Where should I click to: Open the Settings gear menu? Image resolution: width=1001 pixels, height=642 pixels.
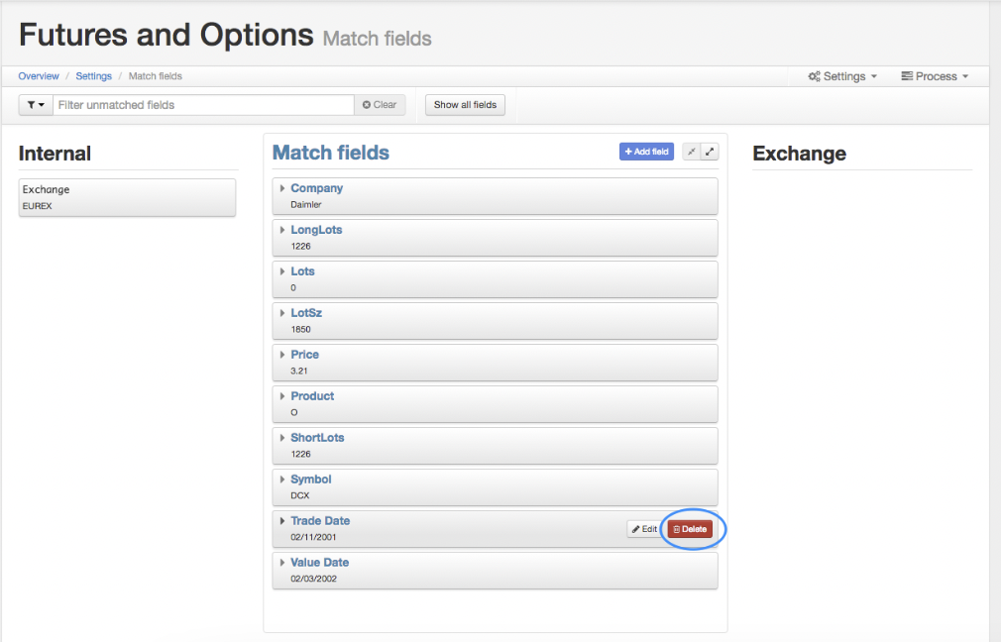[x=842, y=76]
